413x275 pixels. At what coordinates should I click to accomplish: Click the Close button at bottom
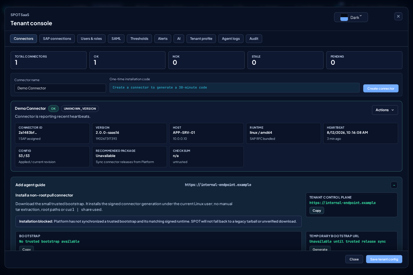tap(354, 259)
